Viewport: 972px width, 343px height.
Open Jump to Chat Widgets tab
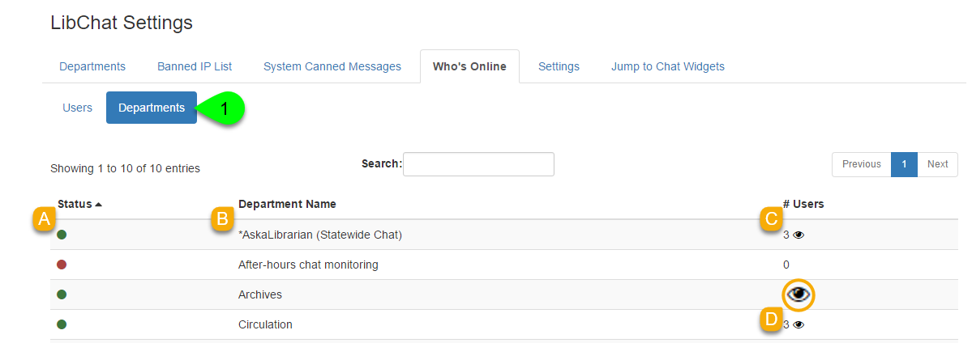point(668,66)
